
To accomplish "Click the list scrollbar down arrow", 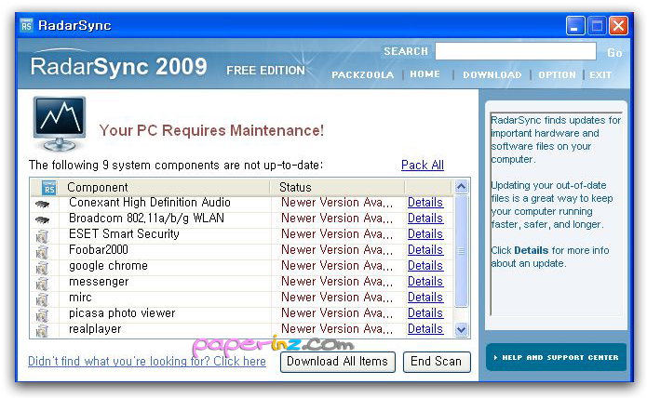I will [x=462, y=329].
